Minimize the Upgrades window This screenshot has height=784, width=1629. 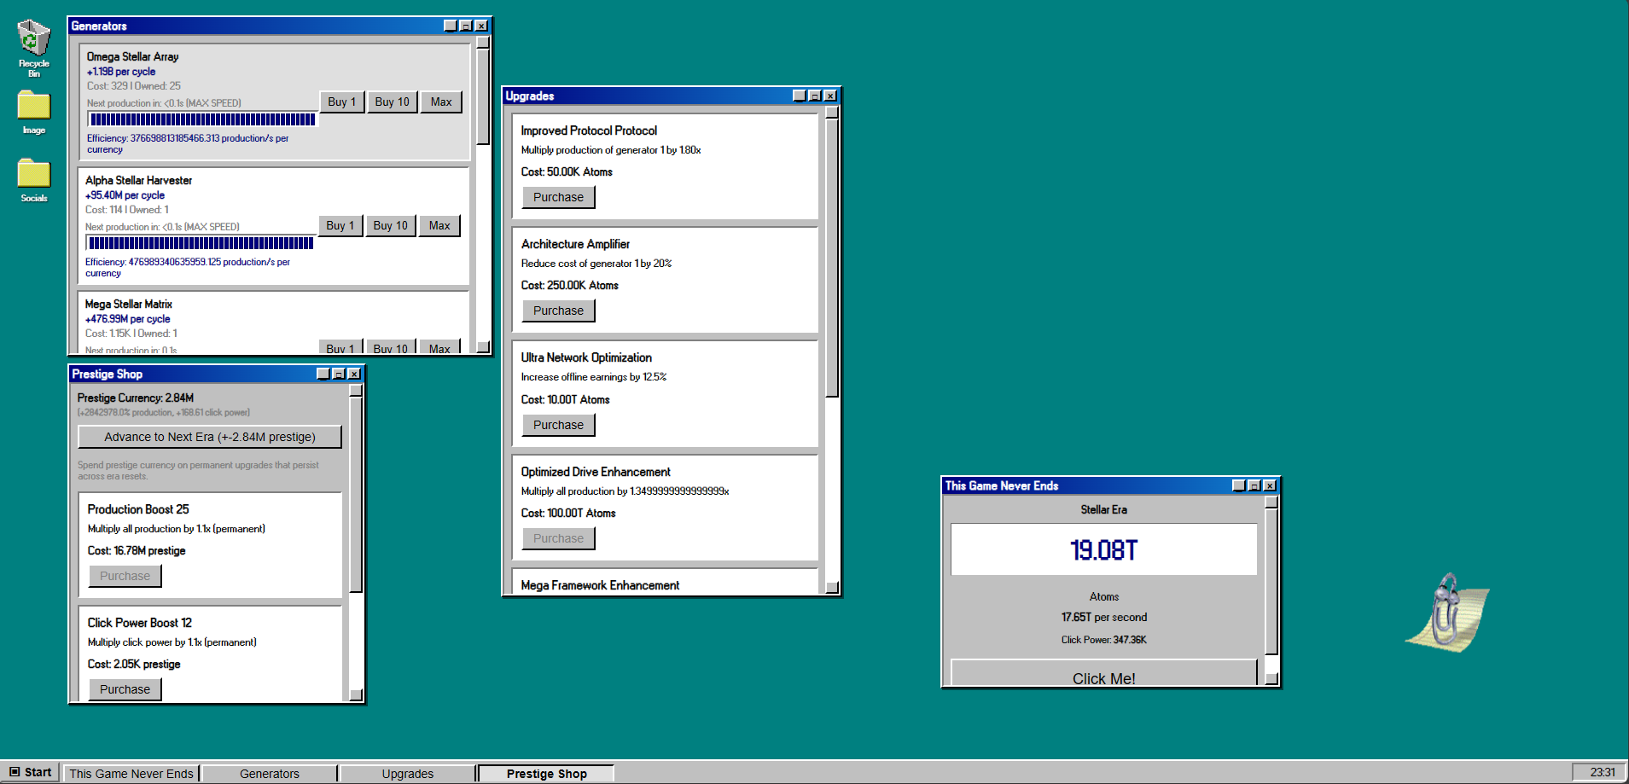800,96
